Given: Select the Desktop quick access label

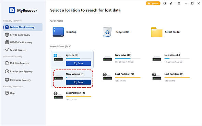Looking at the screenshot, I should (x=71, y=32).
